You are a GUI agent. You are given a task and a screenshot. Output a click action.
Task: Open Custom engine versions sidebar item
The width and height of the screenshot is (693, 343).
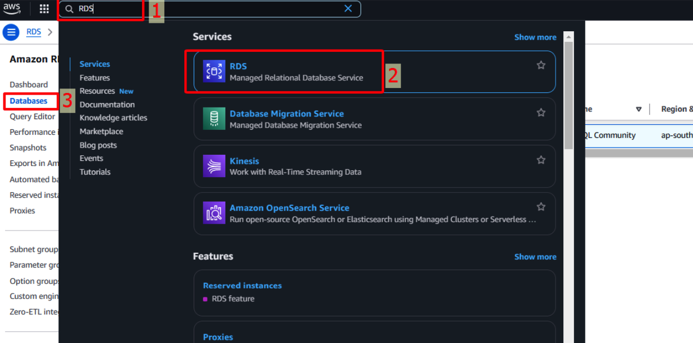[33, 296]
